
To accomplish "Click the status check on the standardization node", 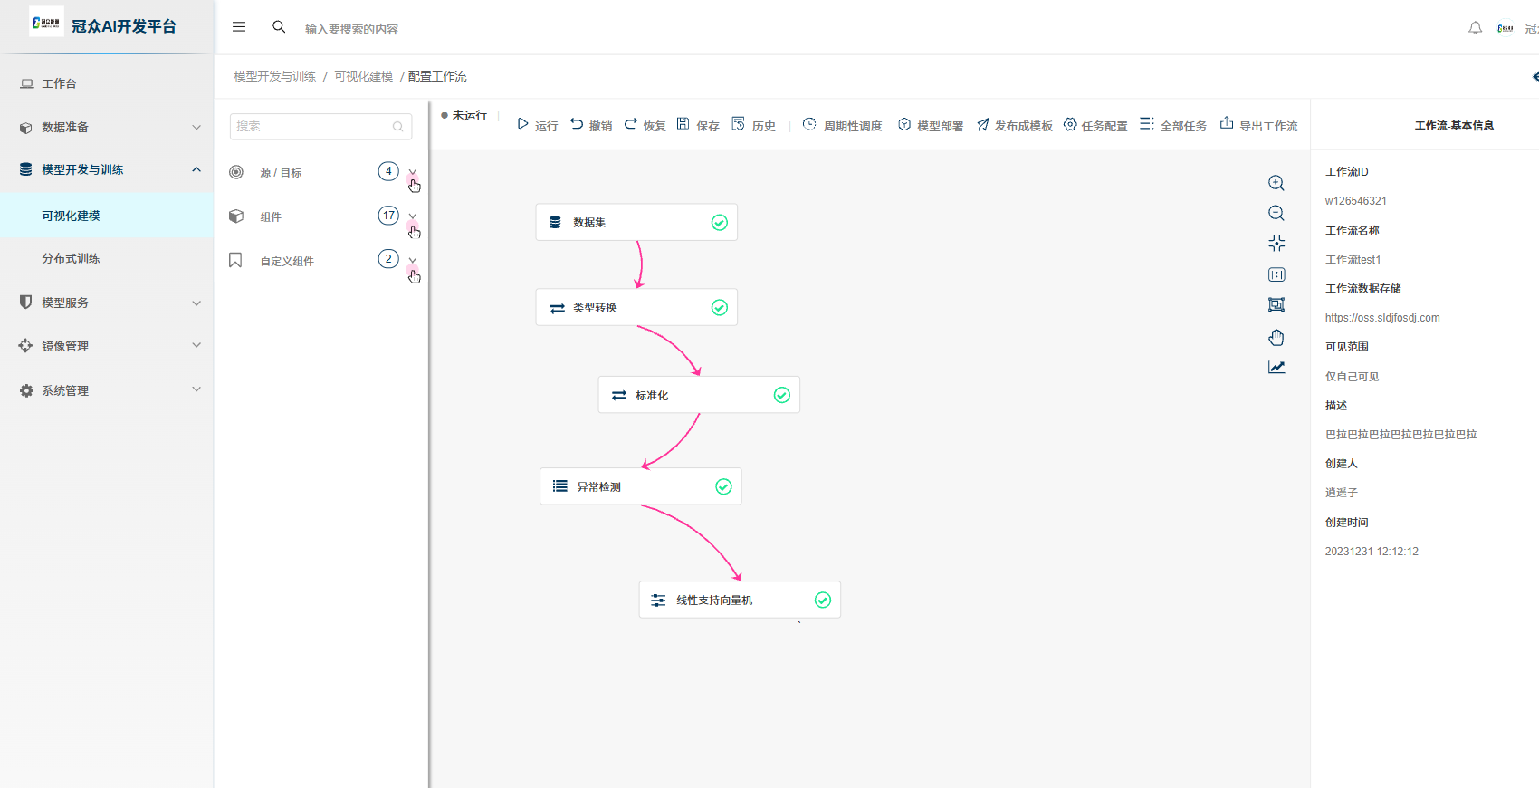I will click(x=782, y=395).
